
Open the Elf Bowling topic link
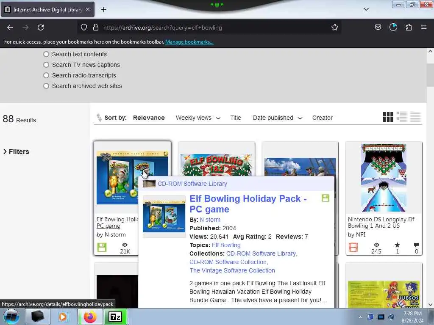click(x=226, y=245)
